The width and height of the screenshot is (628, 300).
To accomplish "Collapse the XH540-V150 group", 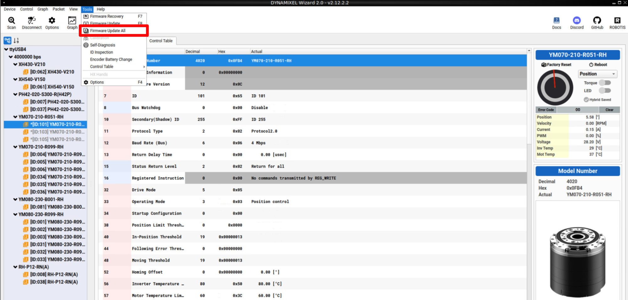I will pos(15,79).
